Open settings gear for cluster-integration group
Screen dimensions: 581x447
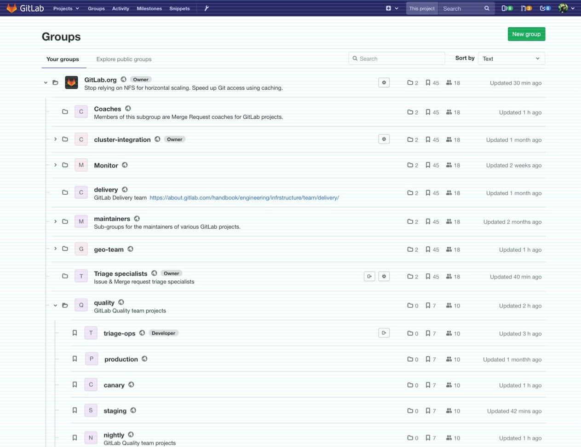[x=384, y=139]
